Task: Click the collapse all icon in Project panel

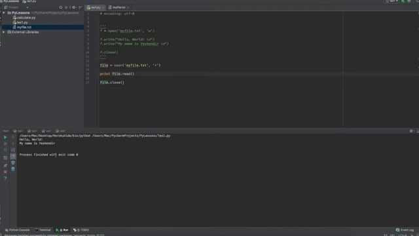Action: point(67,7)
